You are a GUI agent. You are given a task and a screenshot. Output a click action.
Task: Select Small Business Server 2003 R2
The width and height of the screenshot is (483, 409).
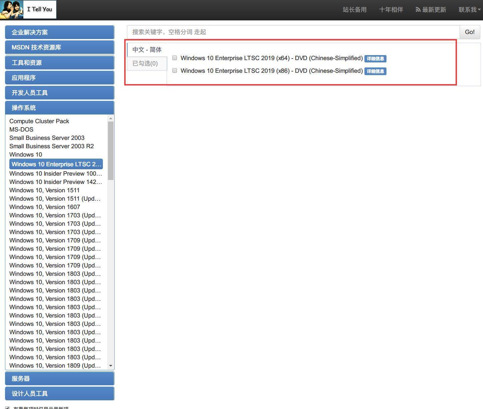coord(51,146)
